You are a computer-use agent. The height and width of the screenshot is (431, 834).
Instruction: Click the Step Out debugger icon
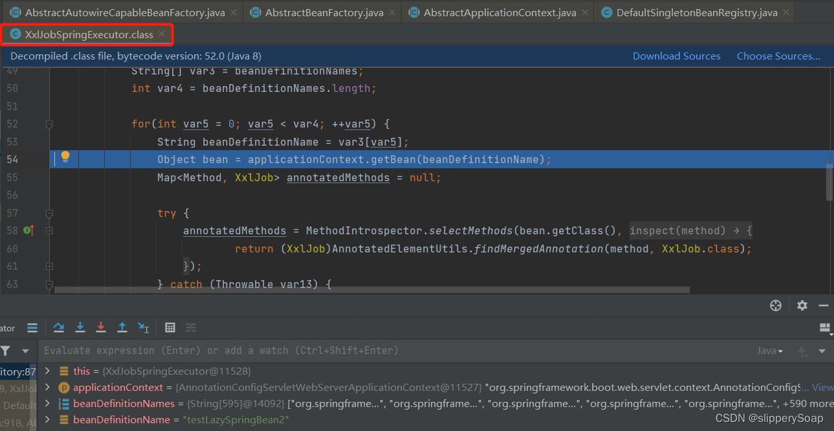(122, 327)
